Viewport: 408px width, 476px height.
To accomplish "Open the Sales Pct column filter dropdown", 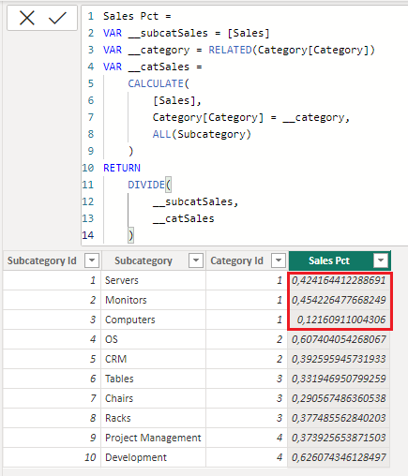I will click(x=381, y=260).
